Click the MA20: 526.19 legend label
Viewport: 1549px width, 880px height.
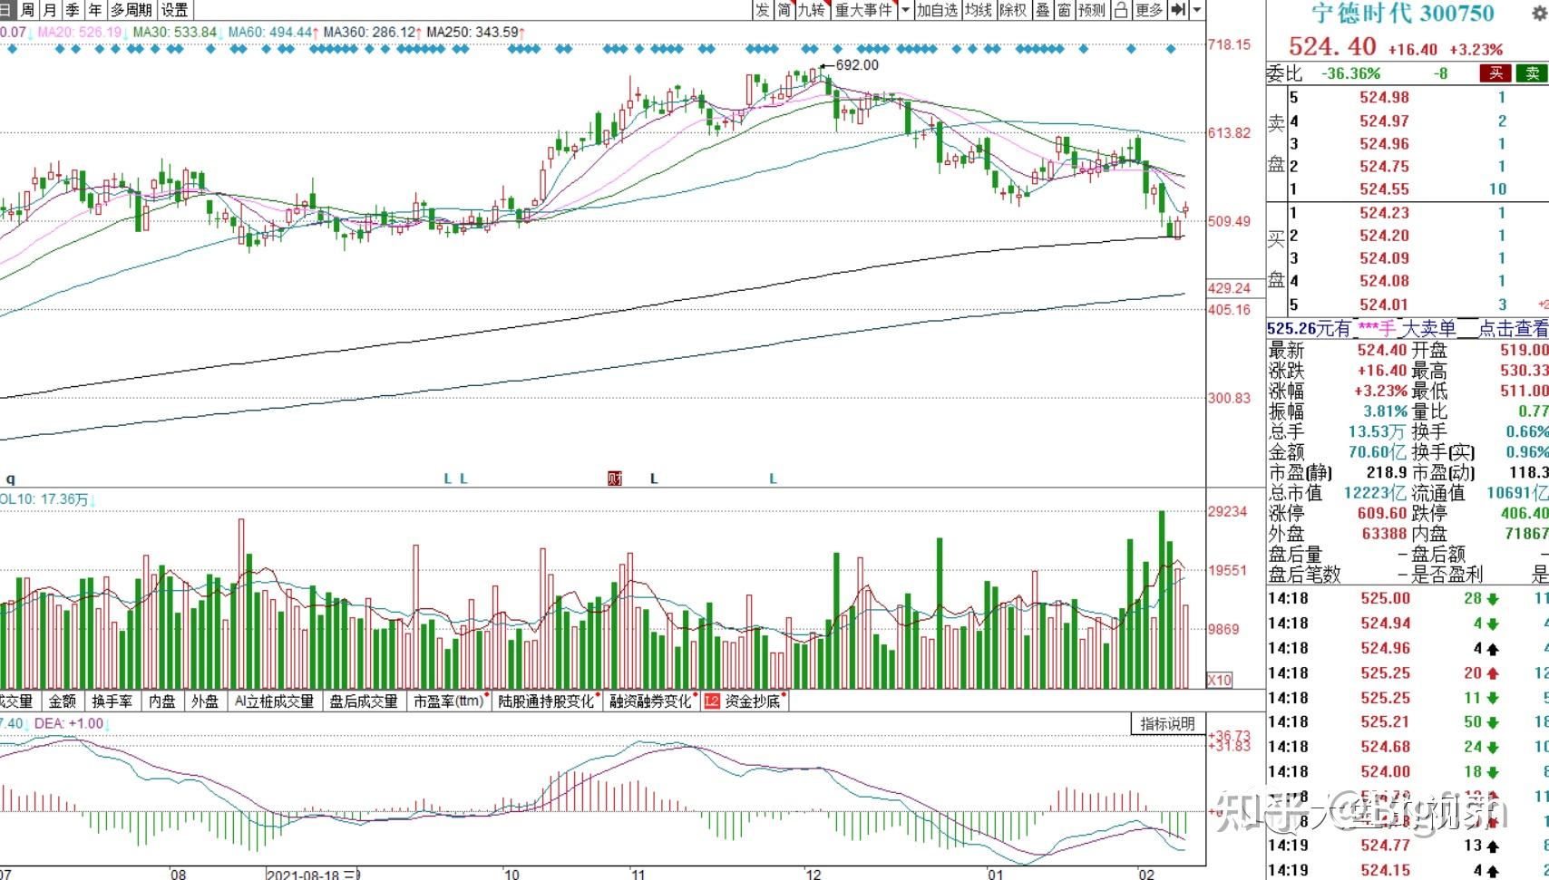pyautogui.click(x=80, y=32)
